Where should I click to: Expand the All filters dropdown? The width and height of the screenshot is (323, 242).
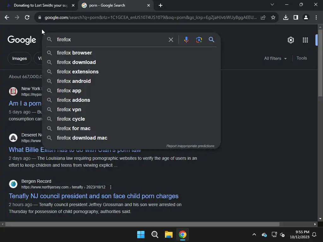pyautogui.click(x=275, y=58)
